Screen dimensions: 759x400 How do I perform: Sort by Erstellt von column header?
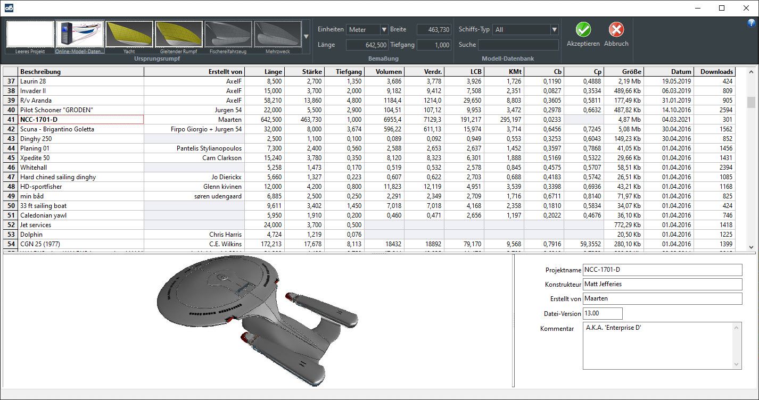pyautogui.click(x=194, y=72)
